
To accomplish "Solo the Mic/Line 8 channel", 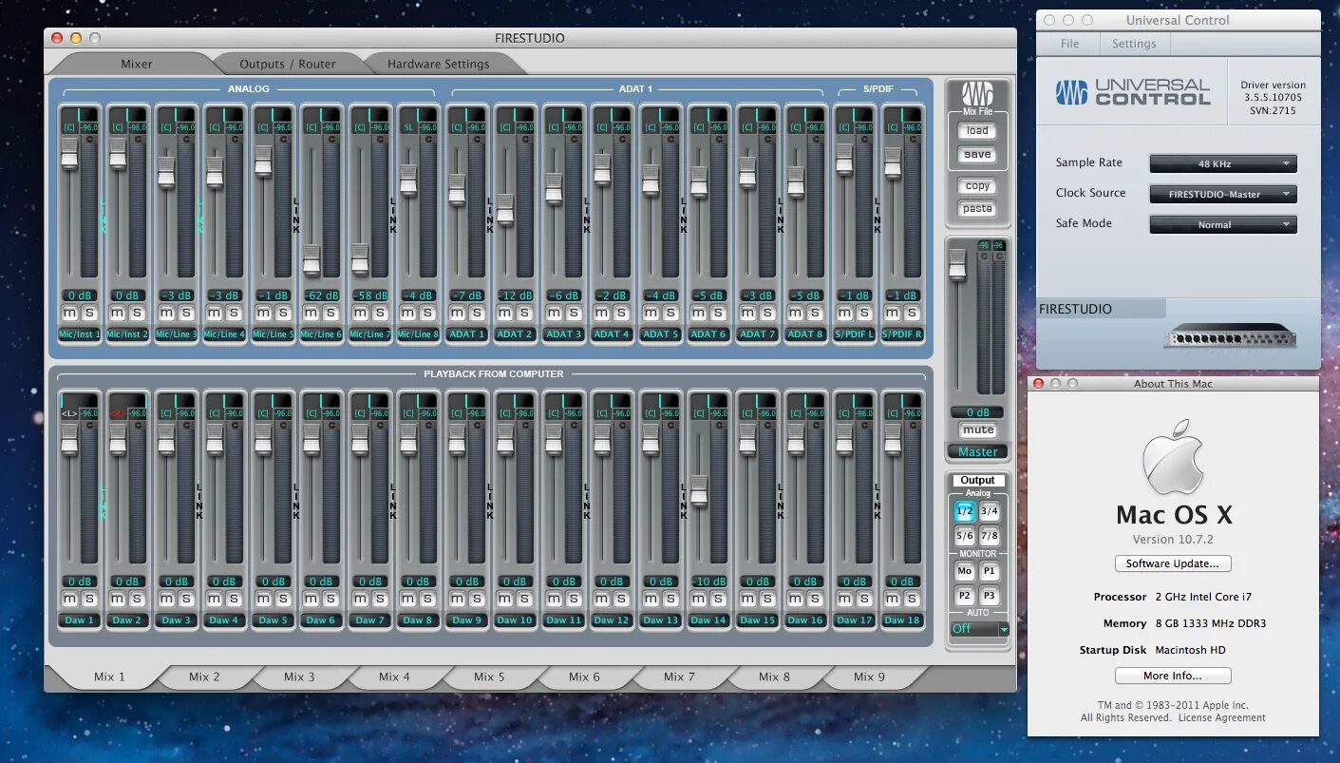I will point(428,313).
